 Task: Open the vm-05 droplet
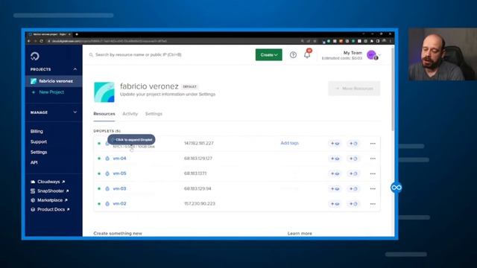click(119, 173)
